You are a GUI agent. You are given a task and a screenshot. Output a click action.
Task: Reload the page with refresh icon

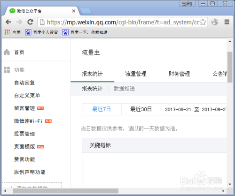(30, 22)
